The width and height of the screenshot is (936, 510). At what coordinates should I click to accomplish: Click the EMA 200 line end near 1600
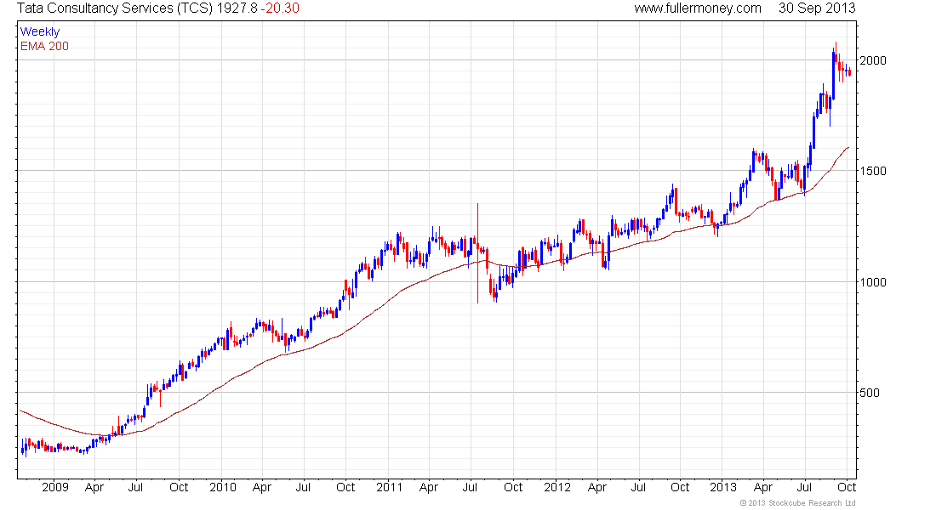click(847, 147)
